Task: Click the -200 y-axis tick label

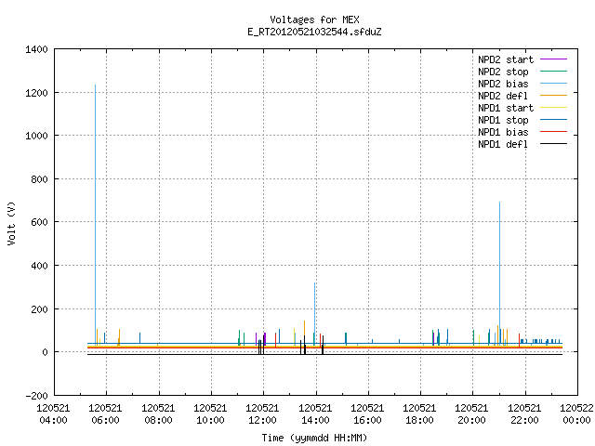Action: pos(36,396)
